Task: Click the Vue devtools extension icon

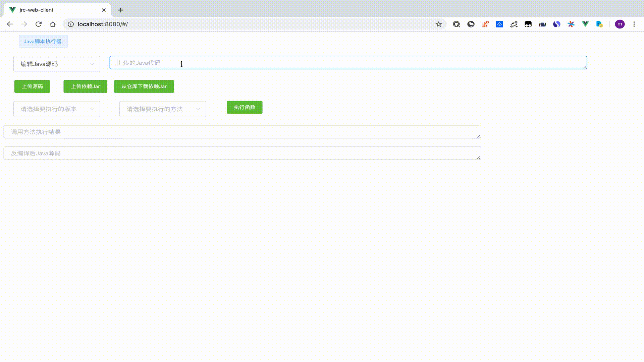Action: click(x=585, y=24)
